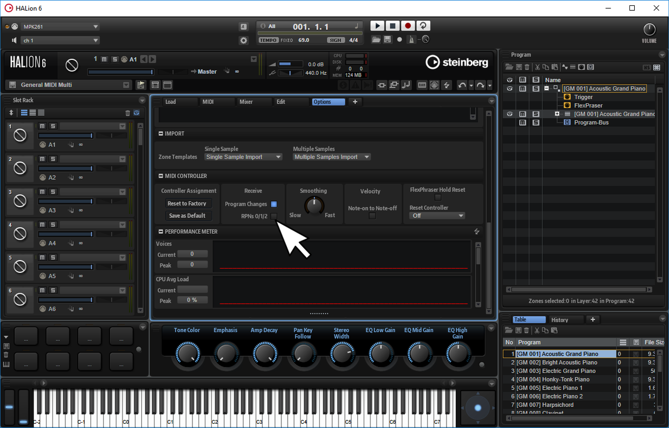The width and height of the screenshot is (669, 428).
Task: Enable the RPNs 0/1/2 checkbox
Action: (274, 216)
